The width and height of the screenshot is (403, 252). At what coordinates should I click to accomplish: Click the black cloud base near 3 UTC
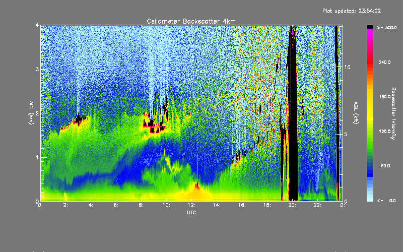[79, 119]
